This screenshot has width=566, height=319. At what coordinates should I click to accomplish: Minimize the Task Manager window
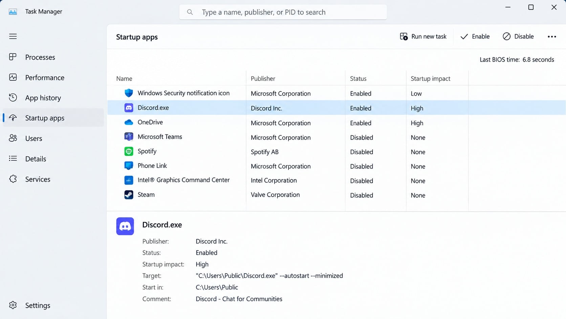508,7
